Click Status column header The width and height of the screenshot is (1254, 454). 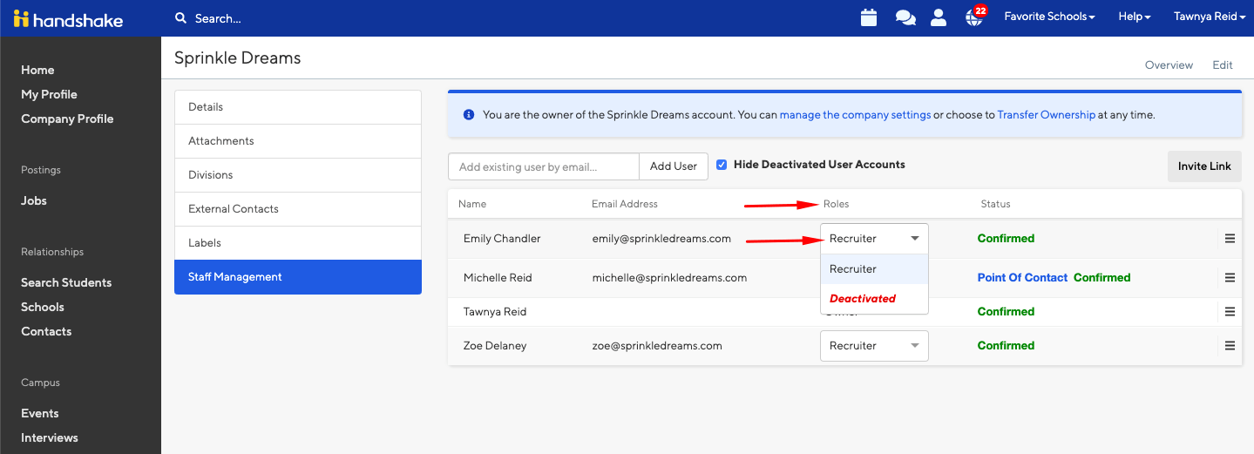coord(995,204)
